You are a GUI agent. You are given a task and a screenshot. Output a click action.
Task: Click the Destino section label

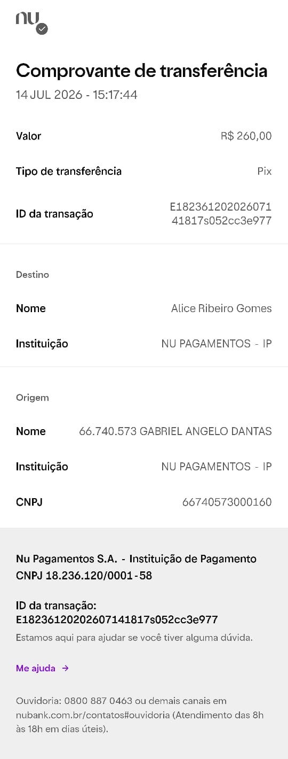point(33,275)
